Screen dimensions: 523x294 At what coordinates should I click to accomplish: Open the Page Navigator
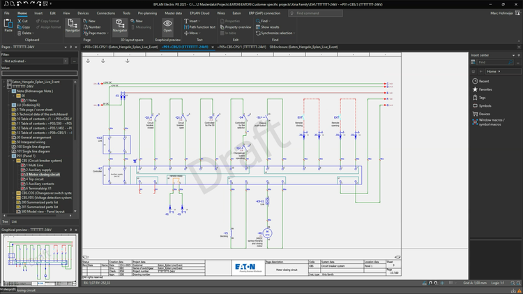[72, 27]
